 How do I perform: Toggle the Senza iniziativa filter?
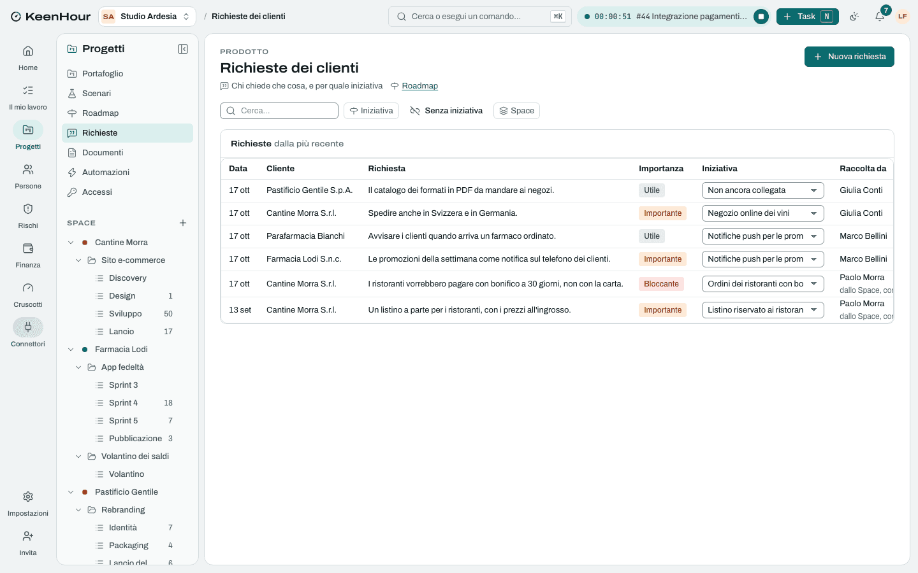[446, 111]
